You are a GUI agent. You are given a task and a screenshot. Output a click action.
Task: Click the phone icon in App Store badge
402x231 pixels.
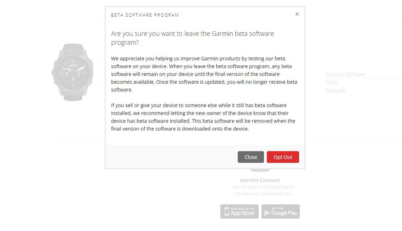(x=227, y=212)
